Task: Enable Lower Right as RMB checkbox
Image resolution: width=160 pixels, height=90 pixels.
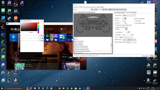Action: click(135, 23)
